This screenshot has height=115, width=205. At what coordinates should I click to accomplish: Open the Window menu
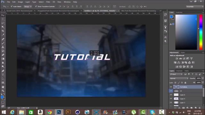coord(67,2)
